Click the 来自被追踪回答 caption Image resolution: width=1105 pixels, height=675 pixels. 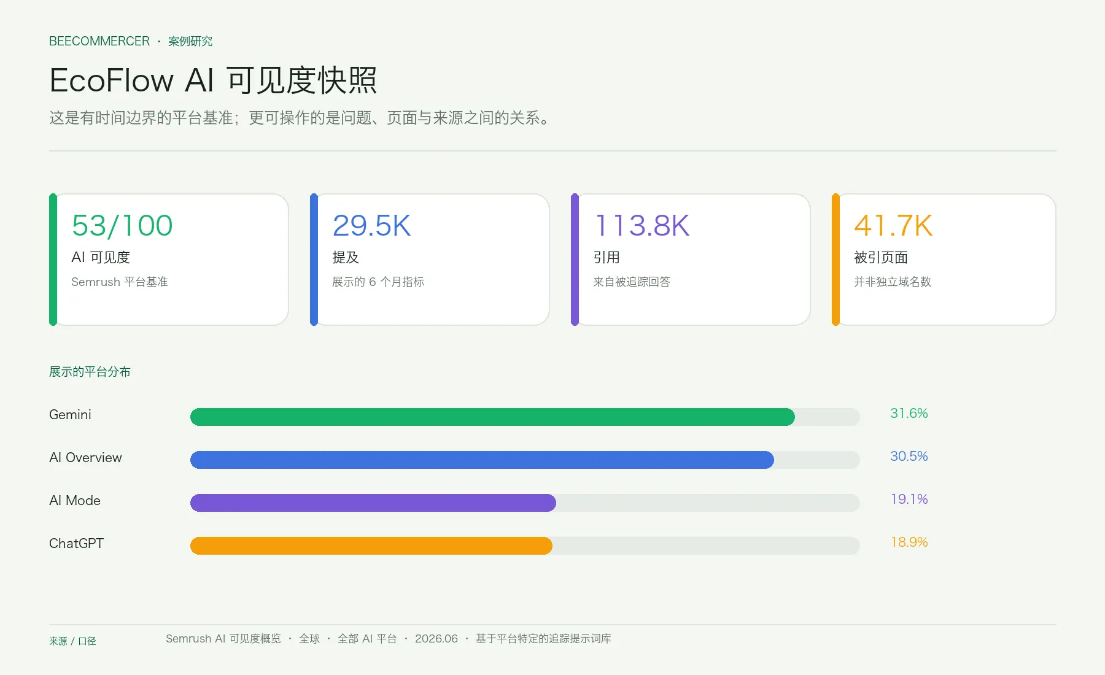pos(632,282)
